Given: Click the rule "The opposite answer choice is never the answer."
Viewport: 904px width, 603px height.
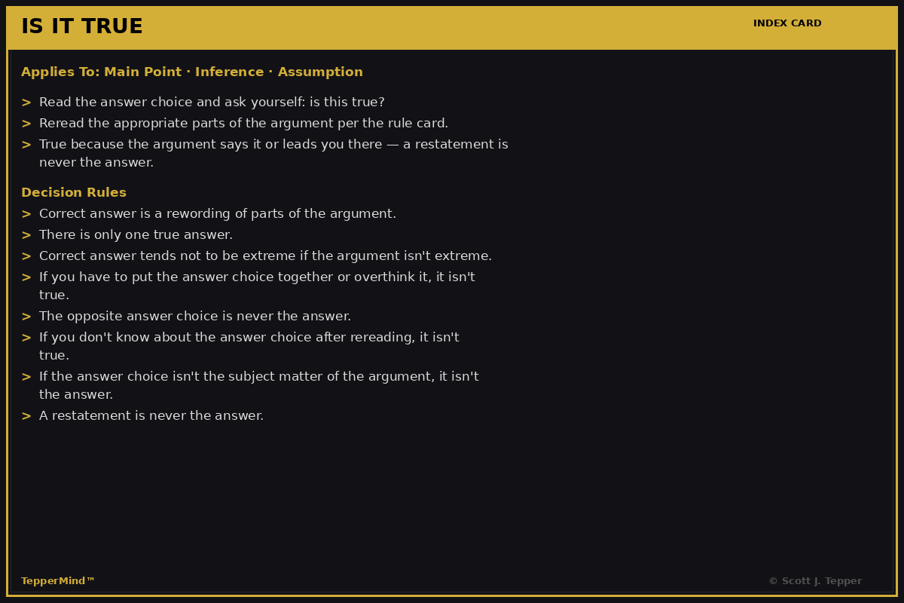Looking at the screenshot, I should (x=195, y=317).
